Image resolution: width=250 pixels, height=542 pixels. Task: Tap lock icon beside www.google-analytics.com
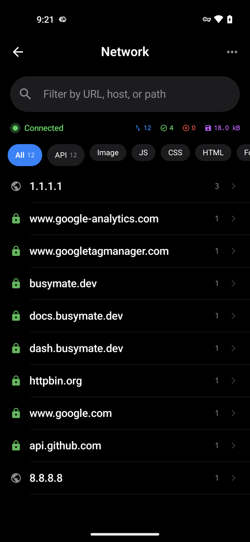[16, 219]
